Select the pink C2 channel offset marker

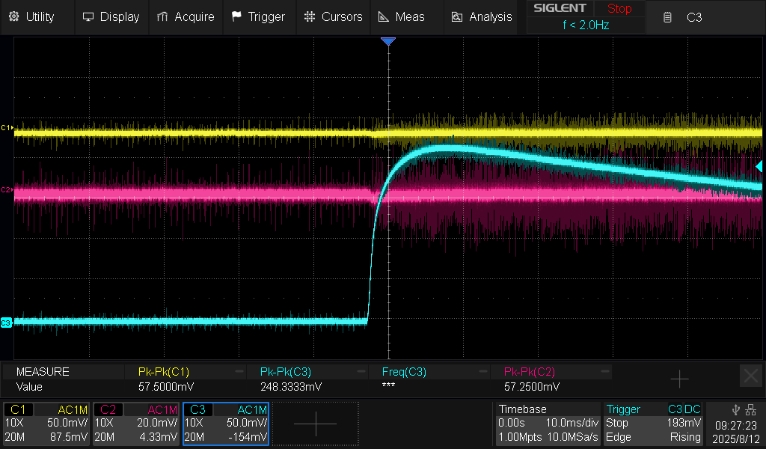(7, 190)
